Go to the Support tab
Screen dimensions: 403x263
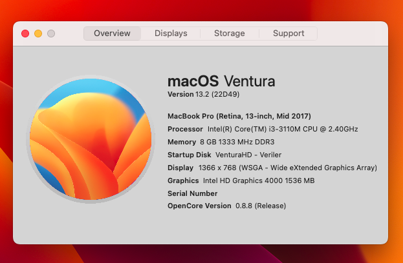[288, 34]
